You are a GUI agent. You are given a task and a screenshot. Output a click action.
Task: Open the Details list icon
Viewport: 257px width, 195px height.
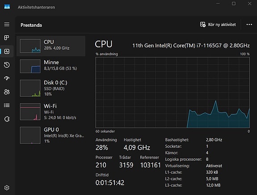(x=7, y=105)
